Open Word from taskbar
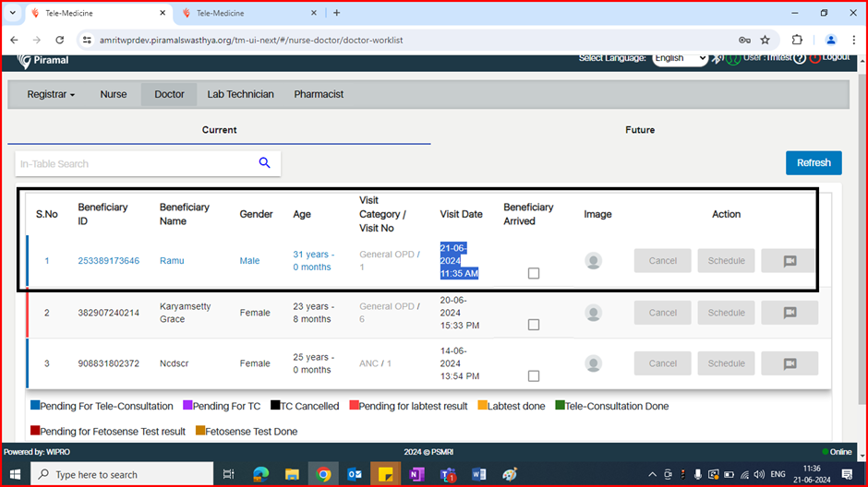 tap(479, 474)
